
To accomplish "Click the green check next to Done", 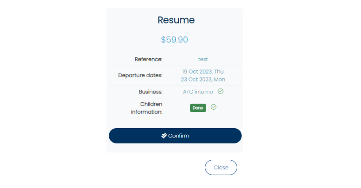I will (214, 107).
